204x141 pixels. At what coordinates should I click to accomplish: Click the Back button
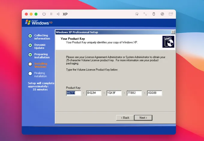125,118
